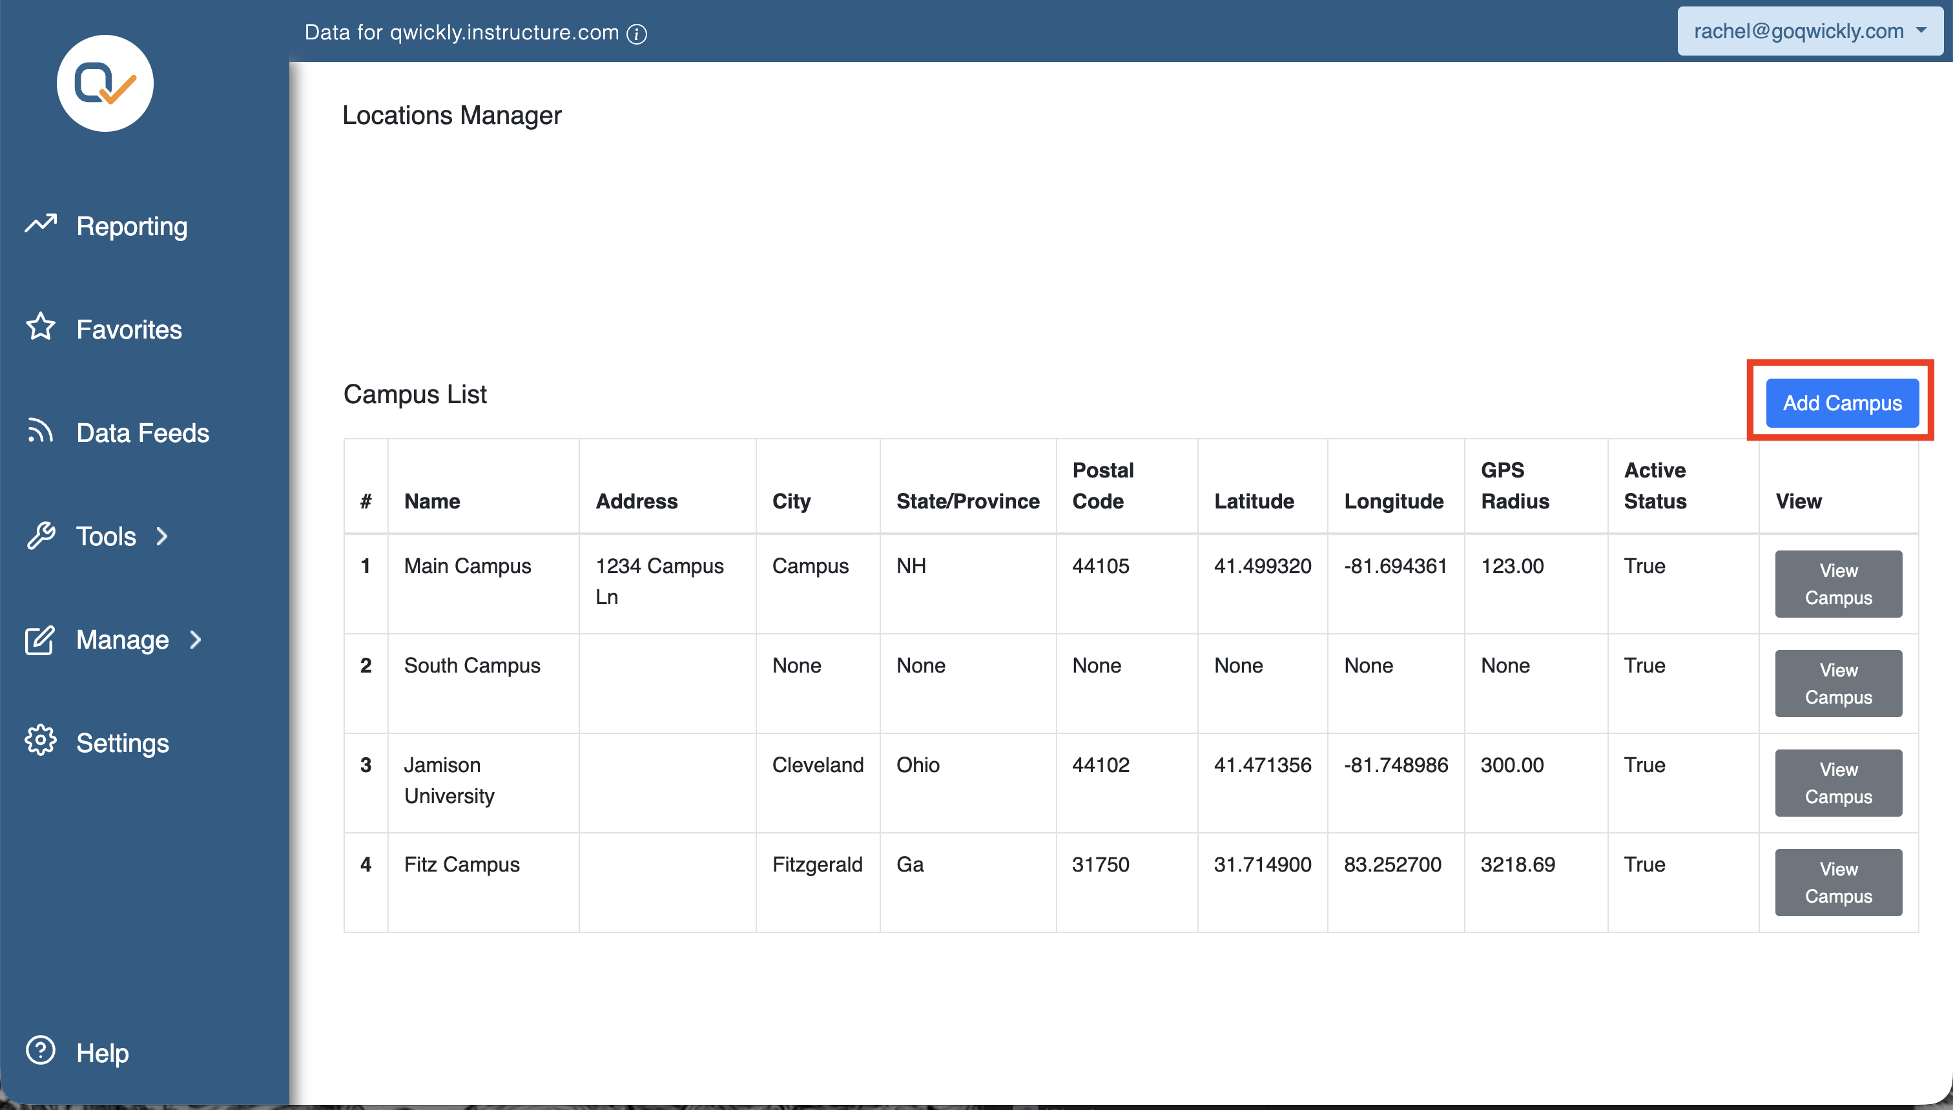Click the Manage edit-pencil icon

39,640
